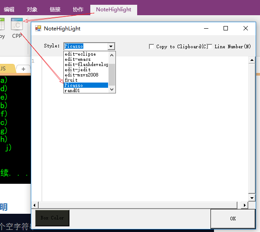The width and height of the screenshot is (260, 232).
Task: Open the Box Color picker
Action: 52,218
